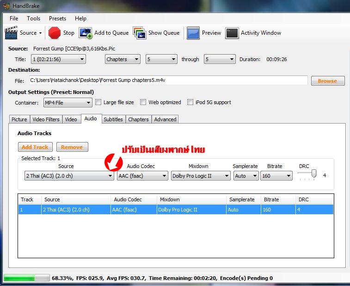Open the Tools menu
The height and width of the screenshot is (286, 350).
pos(33,19)
